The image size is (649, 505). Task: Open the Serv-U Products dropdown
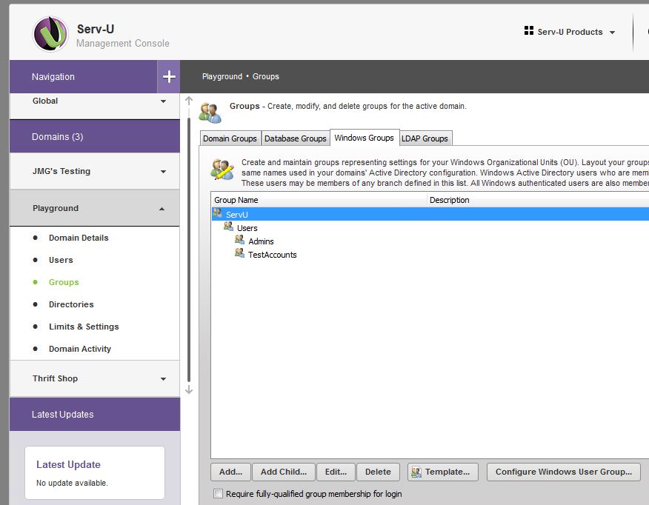point(570,32)
